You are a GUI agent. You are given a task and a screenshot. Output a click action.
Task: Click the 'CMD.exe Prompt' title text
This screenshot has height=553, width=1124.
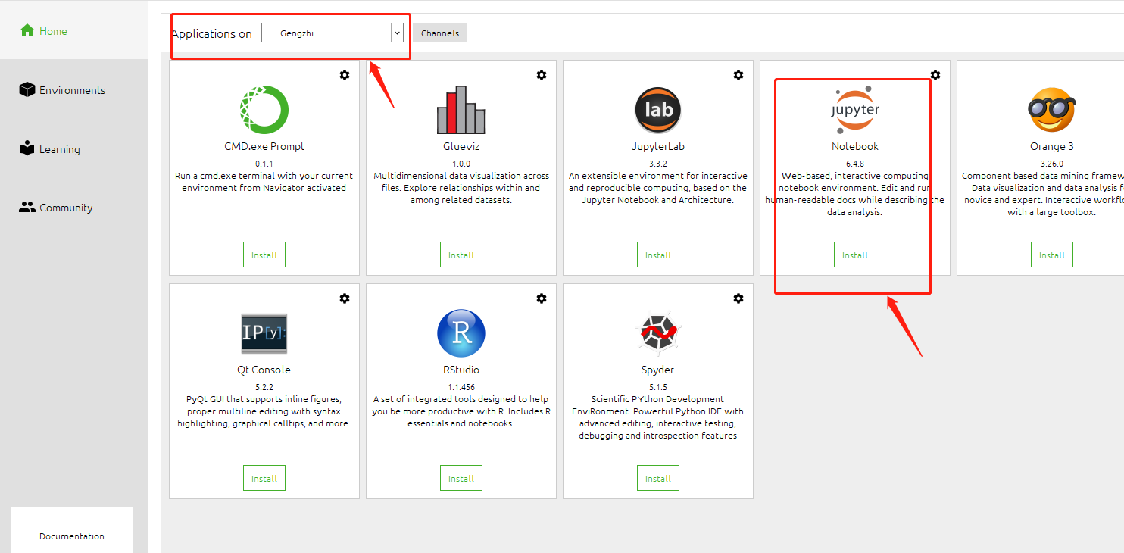[264, 146]
